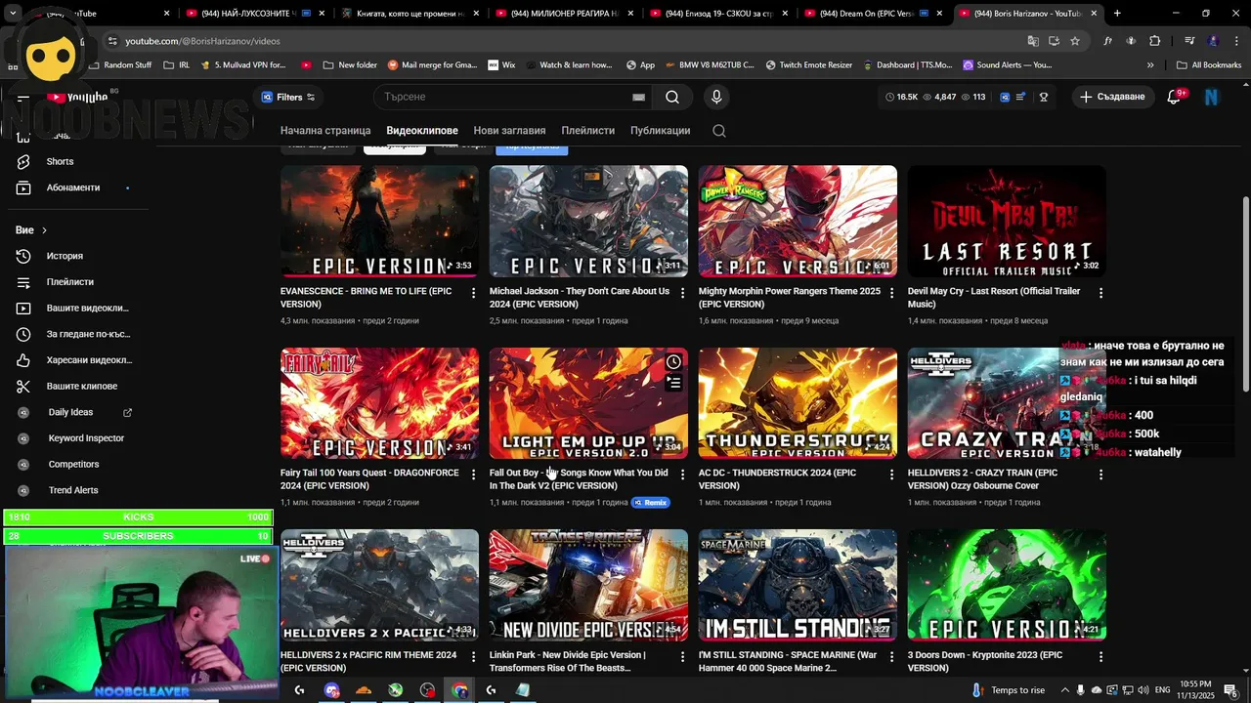Open the Windows notification center
Image resolution: width=1251 pixels, height=703 pixels.
1230,690
